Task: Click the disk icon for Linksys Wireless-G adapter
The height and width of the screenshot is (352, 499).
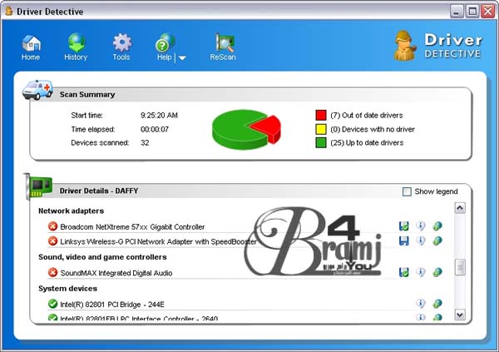Action: click(x=404, y=240)
